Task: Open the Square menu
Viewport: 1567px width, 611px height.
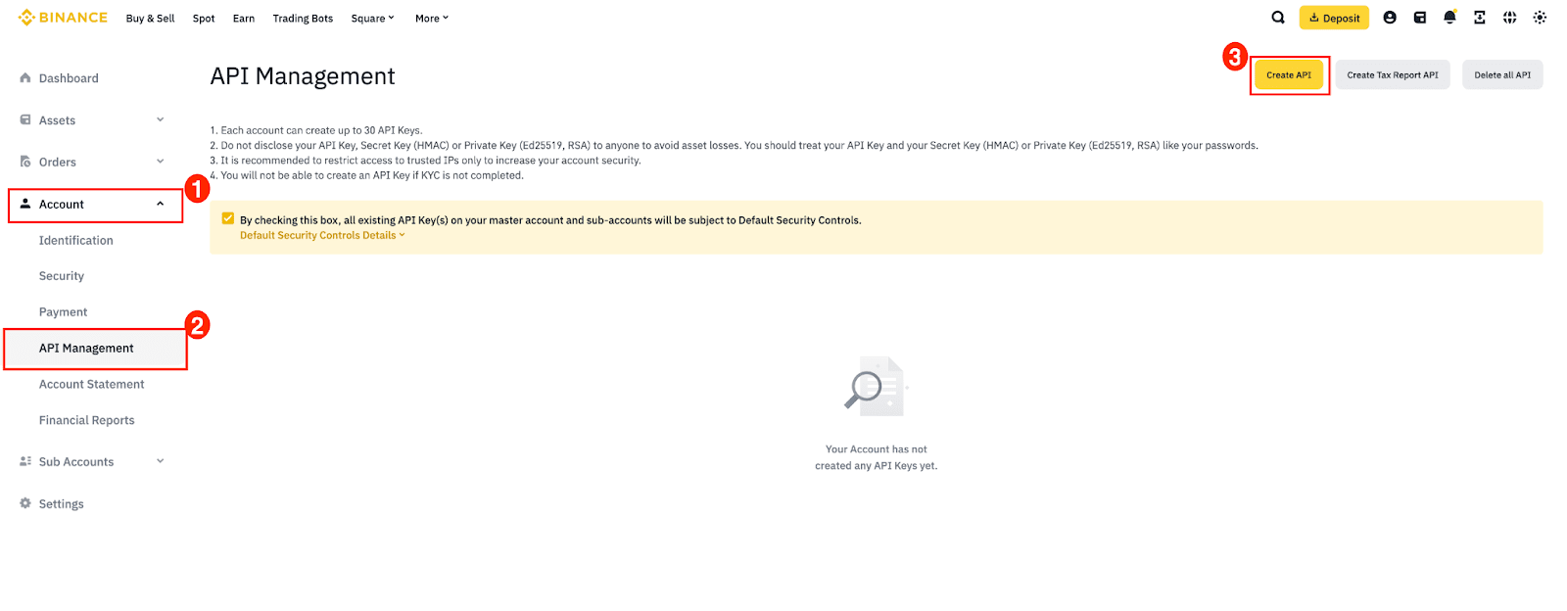Action: click(x=372, y=19)
